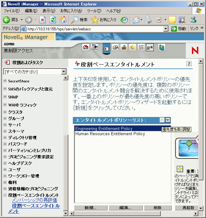
Task: Select Human Resources Entitlement Policy
Action: point(110,134)
